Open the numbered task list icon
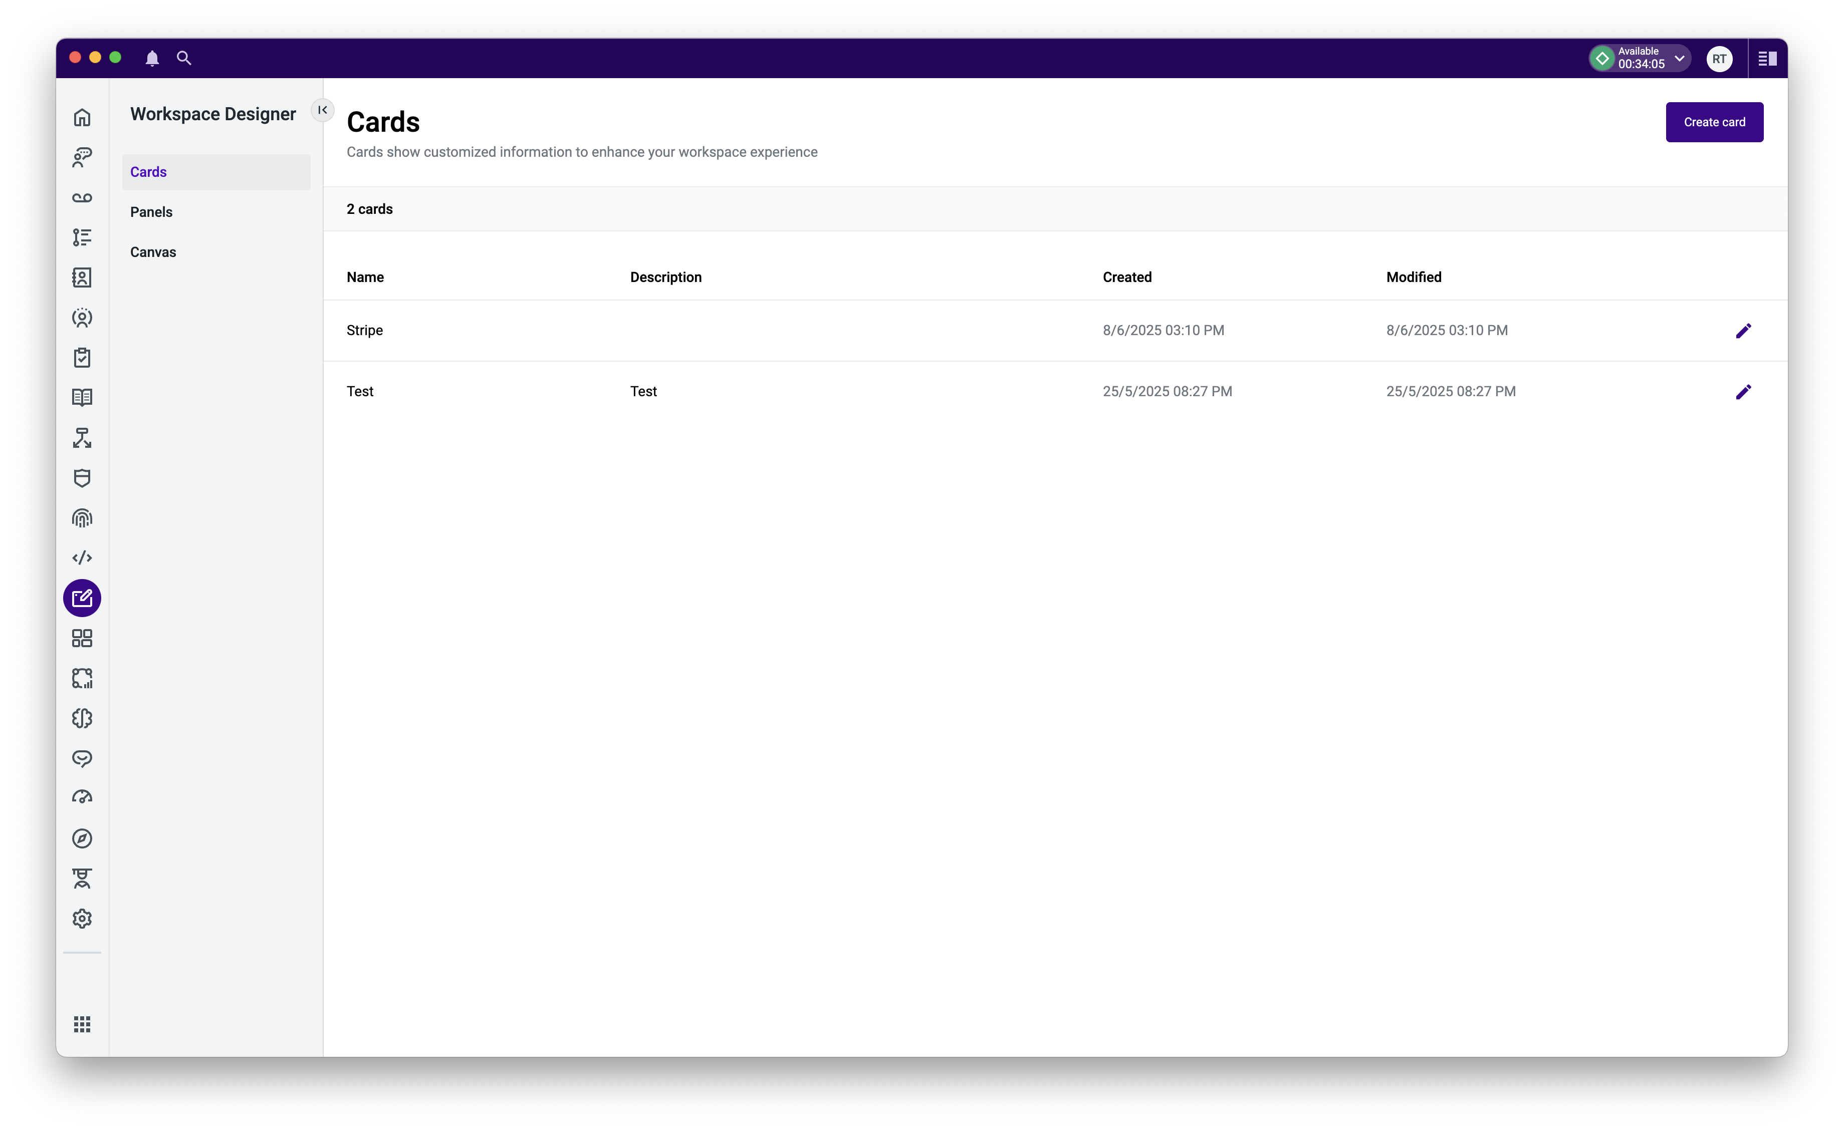 pos(82,237)
